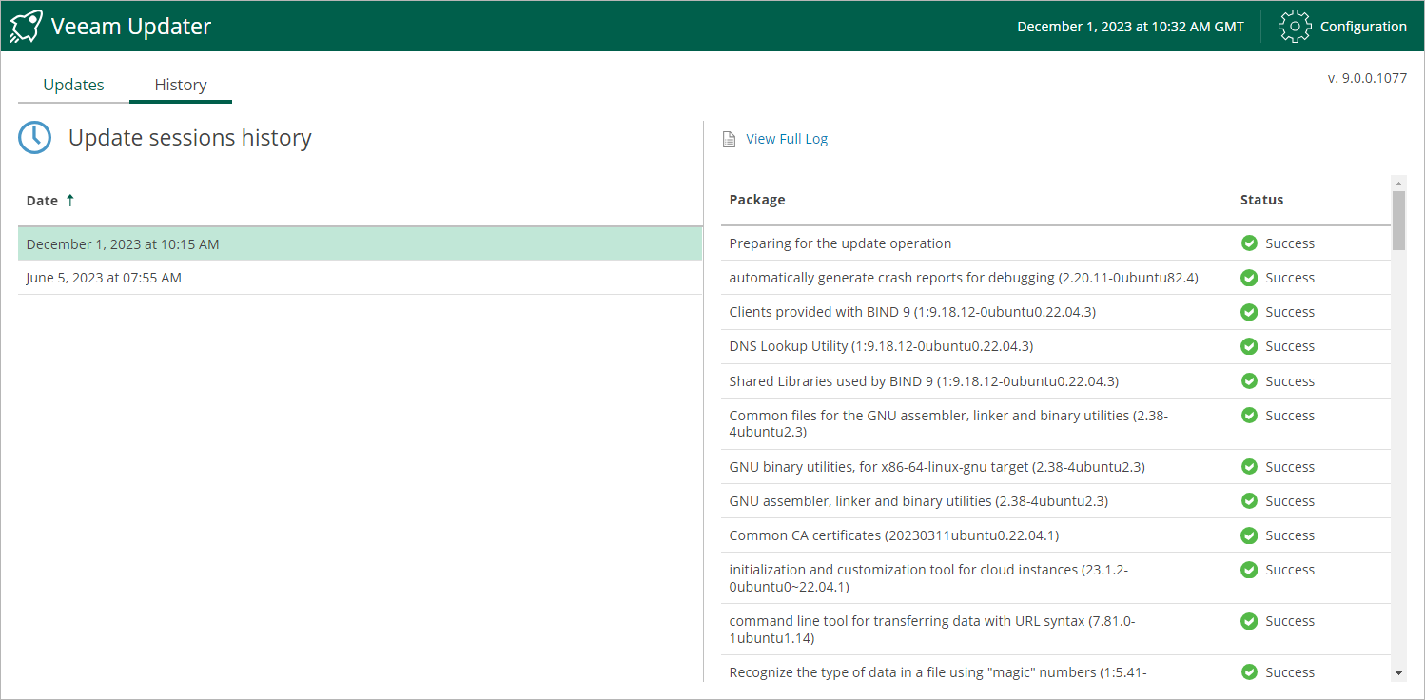This screenshot has width=1425, height=700.
Task: Click success checkmark for DNS Lookup Utility
Action: (1249, 346)
